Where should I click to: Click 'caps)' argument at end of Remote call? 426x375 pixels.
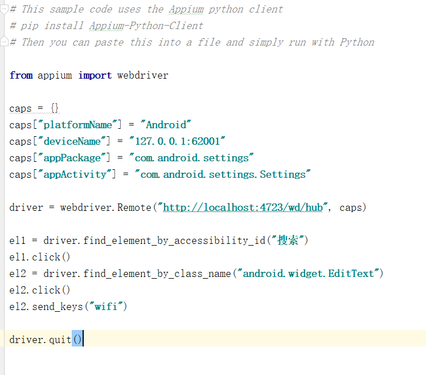point(353,207)
